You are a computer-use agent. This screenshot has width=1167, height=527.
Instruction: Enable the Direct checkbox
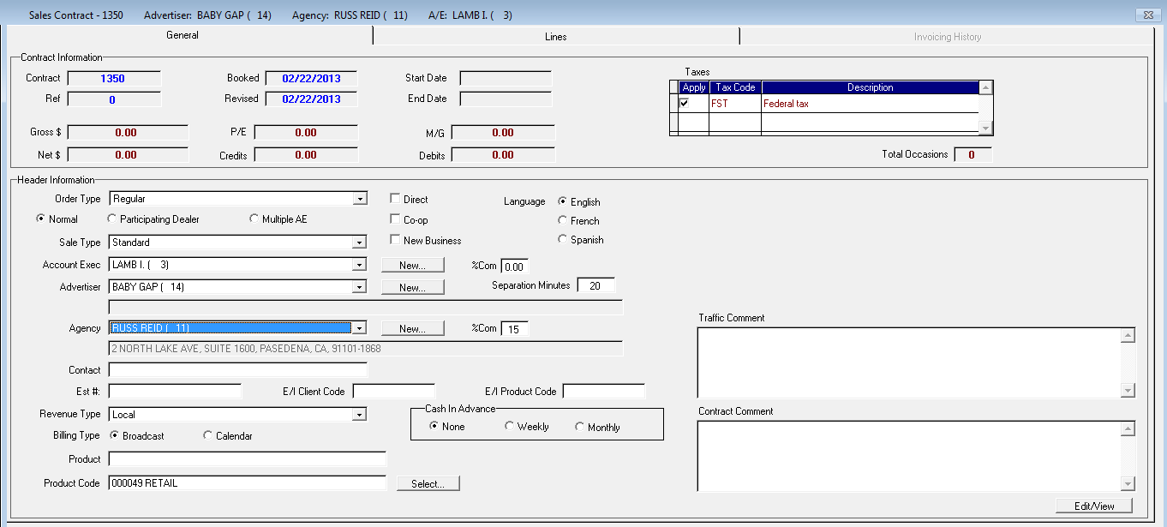tap(395, 199)
